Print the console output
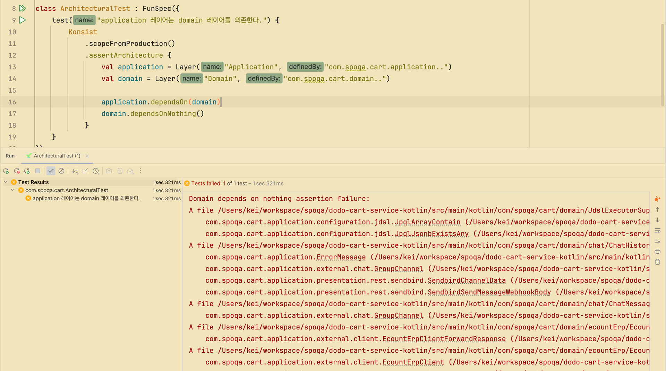The width and height of the screenshot is (666, 371). [x=657, y=252]
